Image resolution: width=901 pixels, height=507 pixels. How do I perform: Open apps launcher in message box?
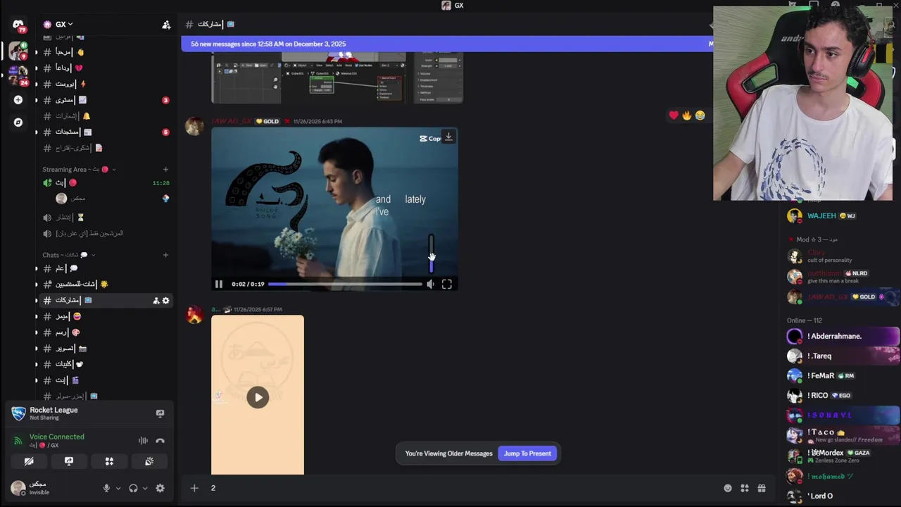pyautogui.click(x=745, y=488)
